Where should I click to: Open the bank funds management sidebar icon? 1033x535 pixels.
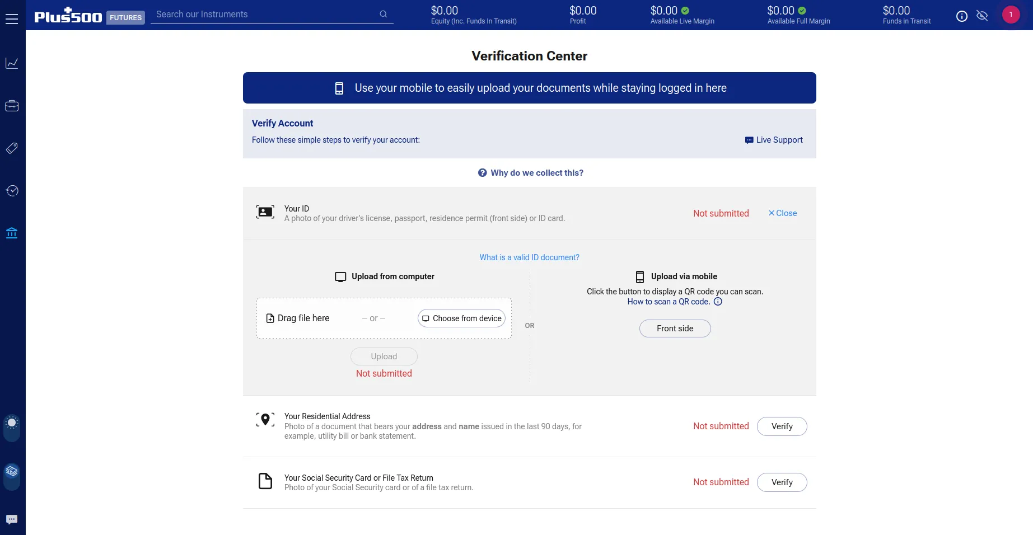(12, 233)
